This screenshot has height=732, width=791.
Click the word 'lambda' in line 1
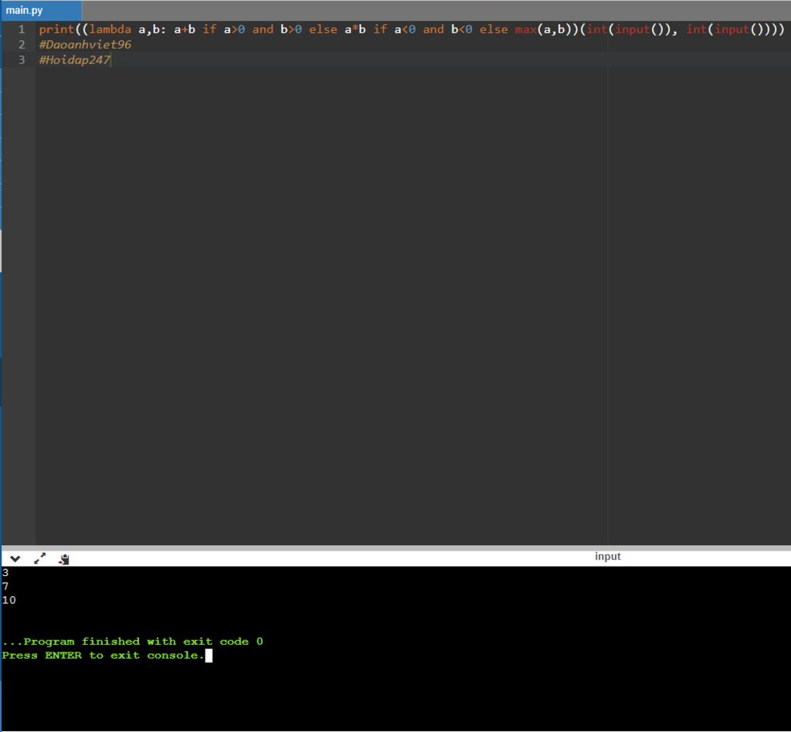point(110,29)
